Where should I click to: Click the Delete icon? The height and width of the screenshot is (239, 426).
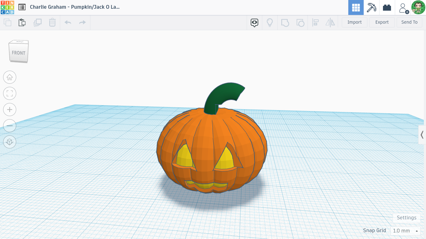click(x=52, y=22)
